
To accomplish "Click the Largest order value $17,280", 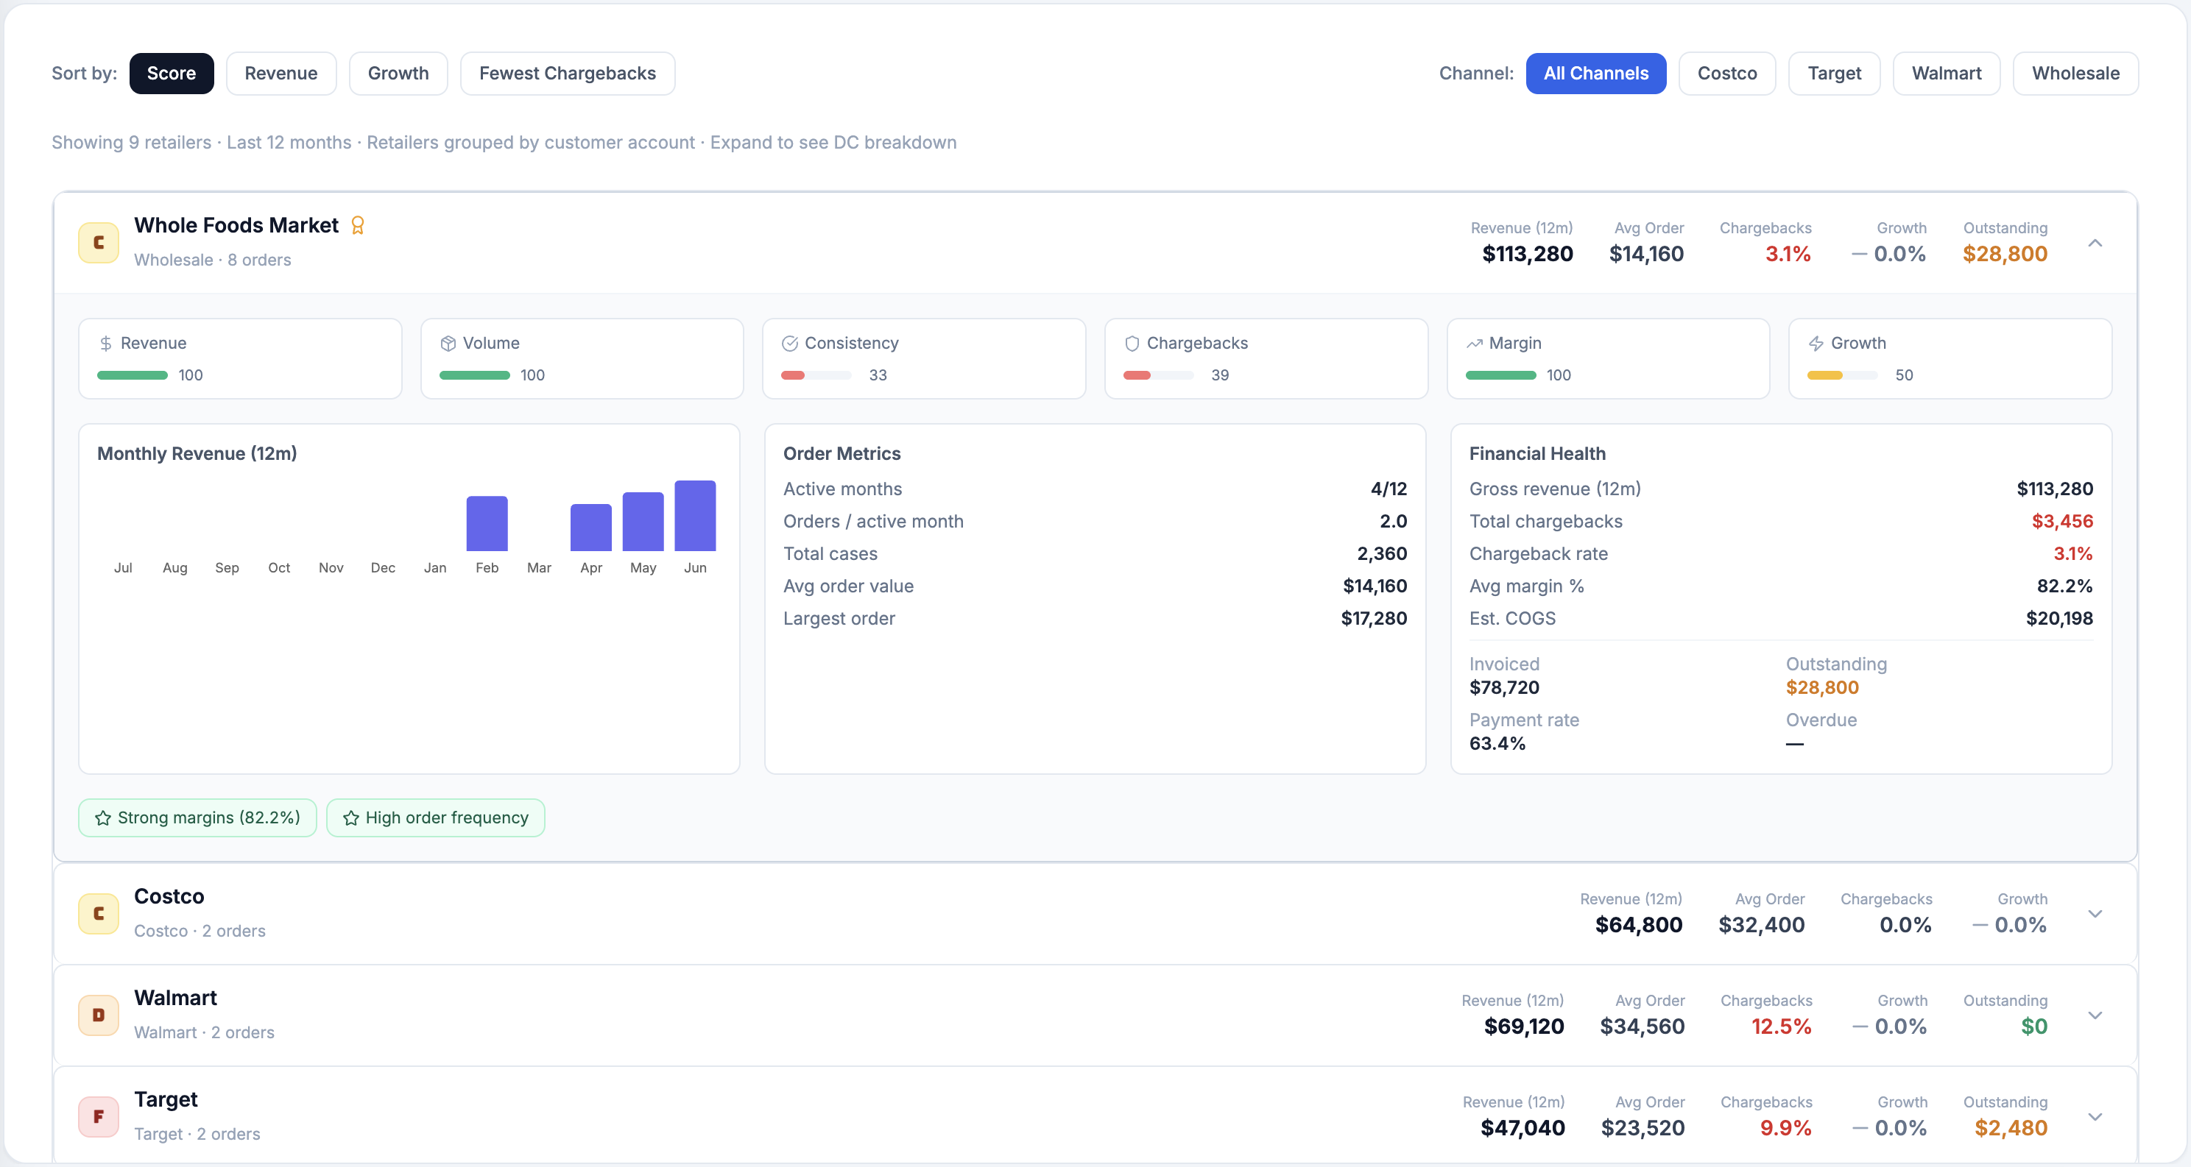I will click(x=1375, y=619).
